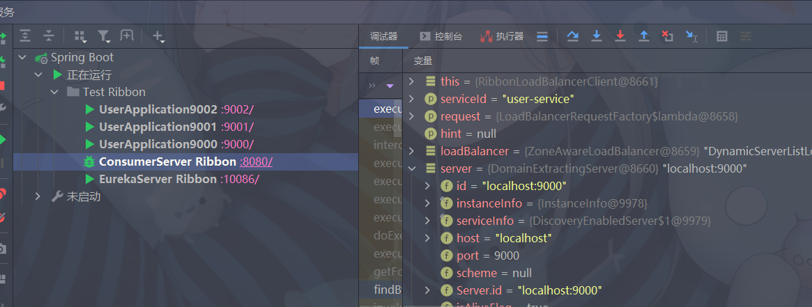Click the Step Over icon
Screen dimensions: 812x307
[x=573, y=36]
